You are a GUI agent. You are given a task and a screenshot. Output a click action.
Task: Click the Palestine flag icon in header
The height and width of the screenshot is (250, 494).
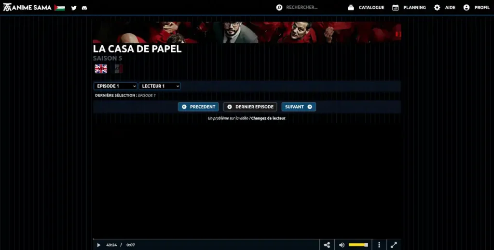pyautogui.click(x=59, y=8)
